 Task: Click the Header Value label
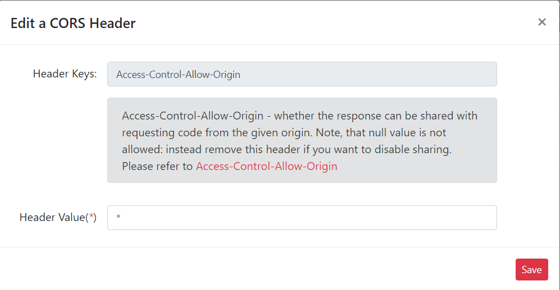tap(52, 218)
